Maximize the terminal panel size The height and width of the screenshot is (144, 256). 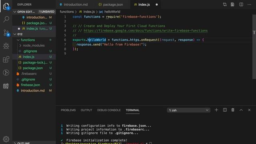tap(241, 110)
